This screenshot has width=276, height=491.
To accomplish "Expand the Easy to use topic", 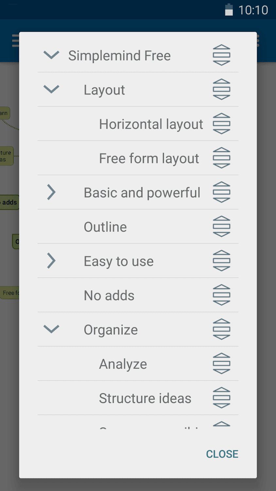I will (51, 261).
